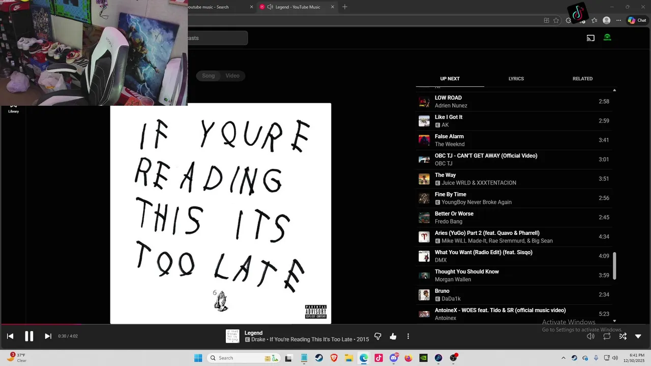Collapse the player page with the down arrow

tap(638, 336)
